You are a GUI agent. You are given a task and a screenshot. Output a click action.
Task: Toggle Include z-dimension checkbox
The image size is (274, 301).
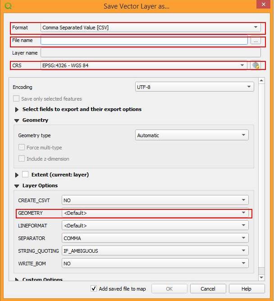pyautogui.click(x=22, y=158)
